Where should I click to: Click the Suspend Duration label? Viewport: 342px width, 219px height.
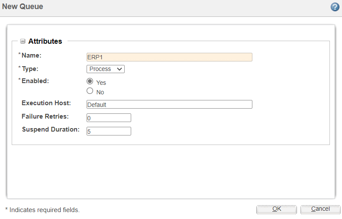(x=51, y=129)
